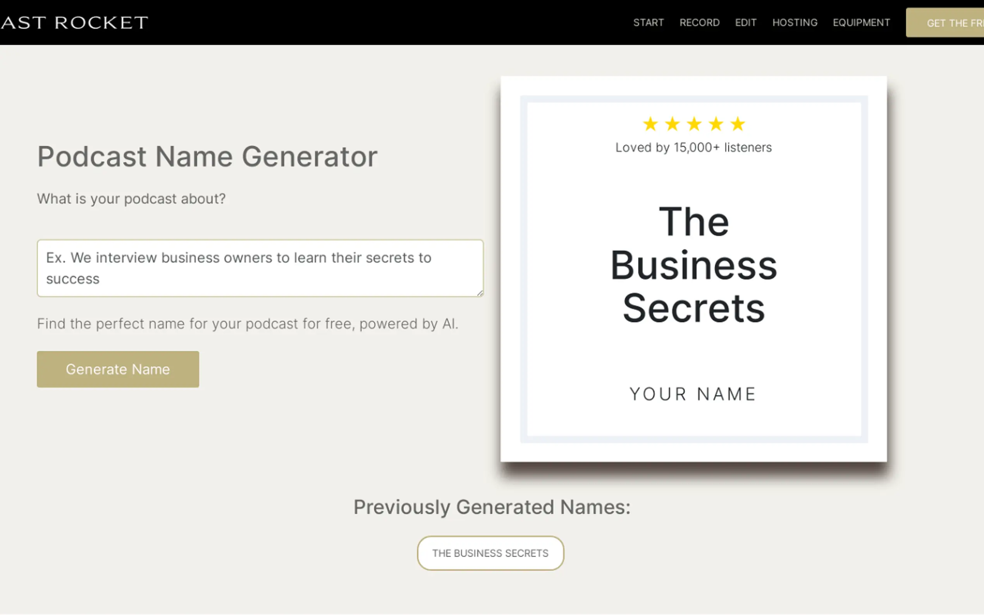984x615 pixels.
Task: Open the RECORD menu item
Action: [x=699, y=23]
